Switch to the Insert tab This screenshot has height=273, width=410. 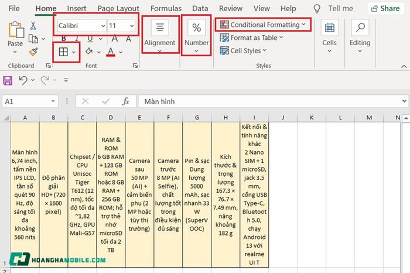point(77,8)
